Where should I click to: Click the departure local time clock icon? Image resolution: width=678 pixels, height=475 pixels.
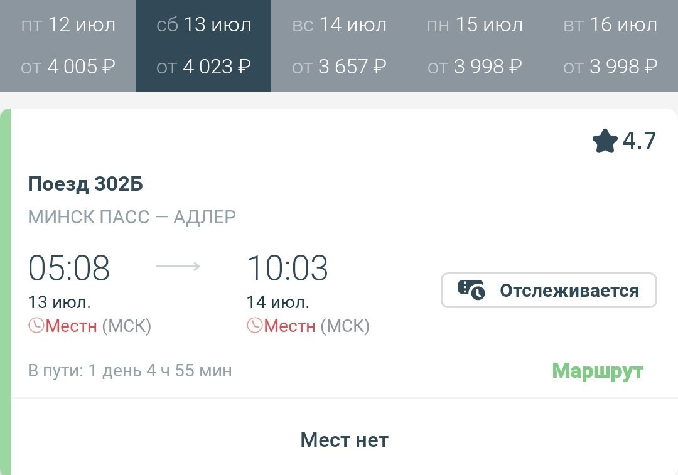coord(36,326)
